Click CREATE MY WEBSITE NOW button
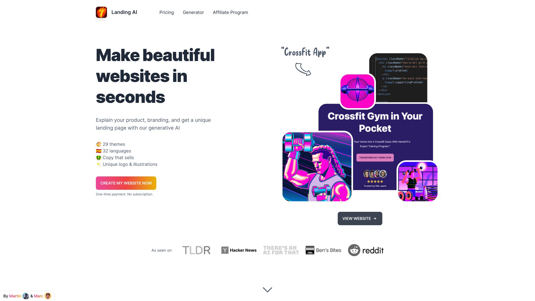Screen dimensions: 535x301 126,183
